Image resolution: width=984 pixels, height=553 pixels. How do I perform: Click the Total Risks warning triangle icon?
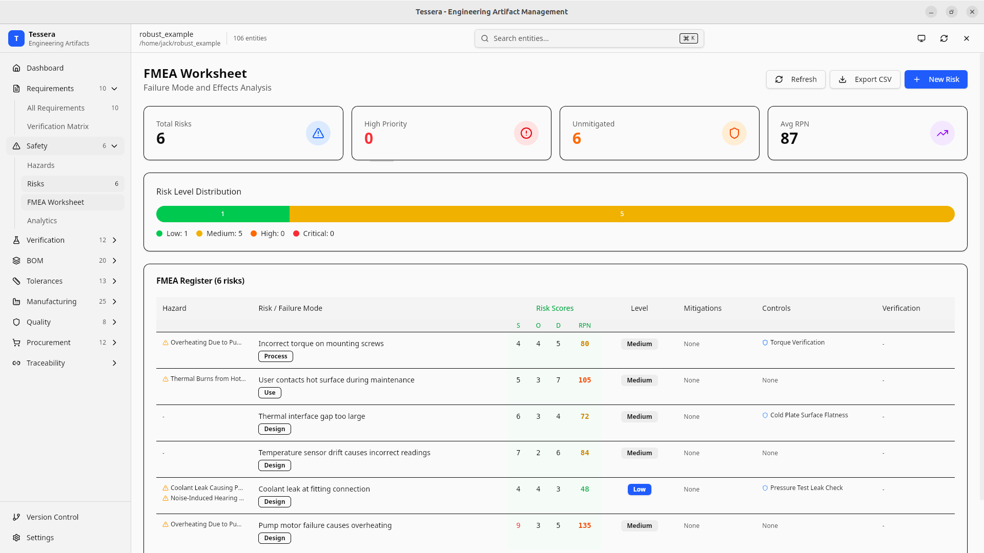[x=318, y=133]
